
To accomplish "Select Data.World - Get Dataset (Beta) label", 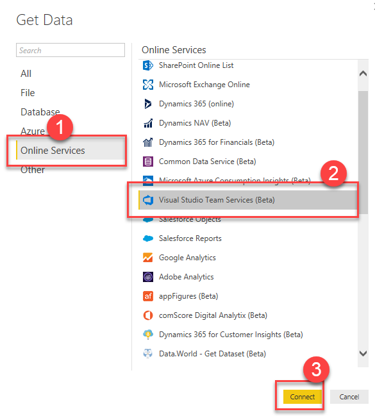I will coord(212,354).
